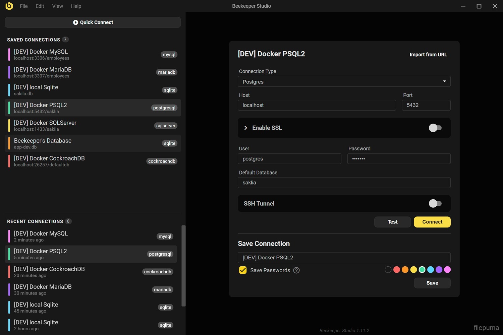Click the Default Database input field
This screenshot has width=503, height=335.
(344, 183)
